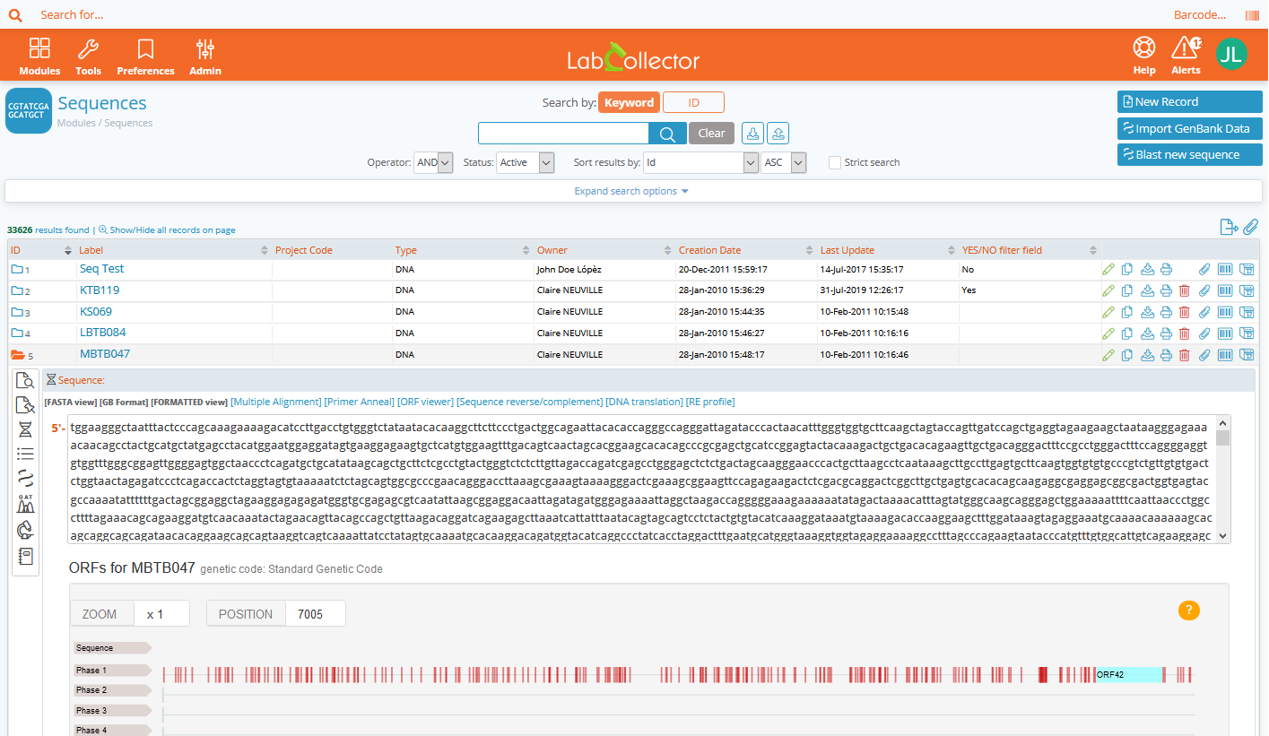Delete the MBTB047 record
This screenshot has height=736, width=1269.
point(1184,355)
